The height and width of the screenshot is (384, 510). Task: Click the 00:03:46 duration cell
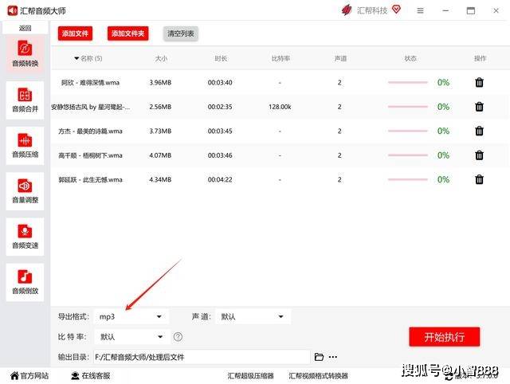(x=220, y=155)
